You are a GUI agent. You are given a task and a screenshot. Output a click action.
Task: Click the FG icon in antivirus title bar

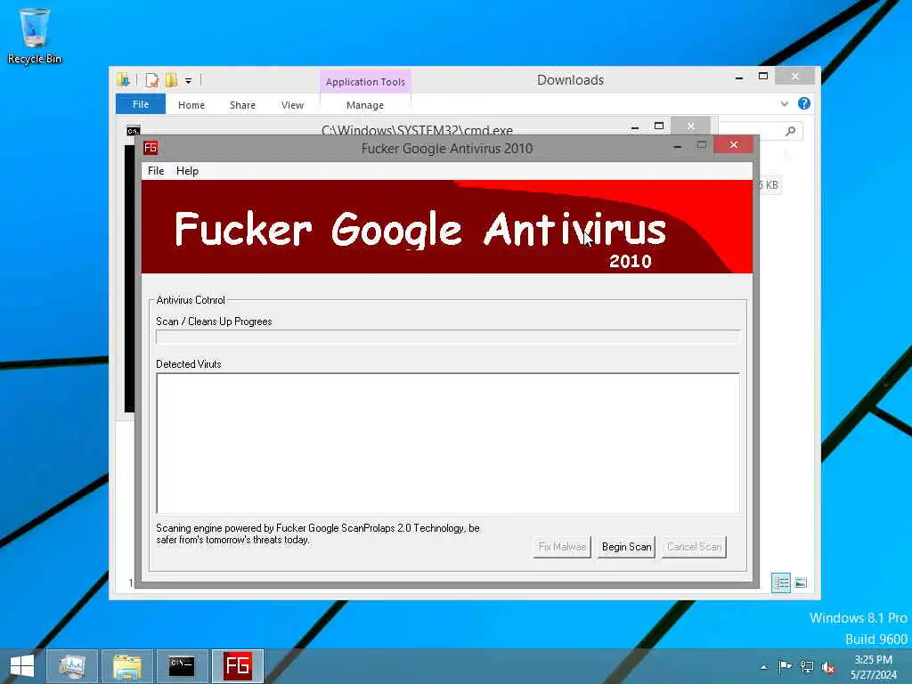click(150, 148)
